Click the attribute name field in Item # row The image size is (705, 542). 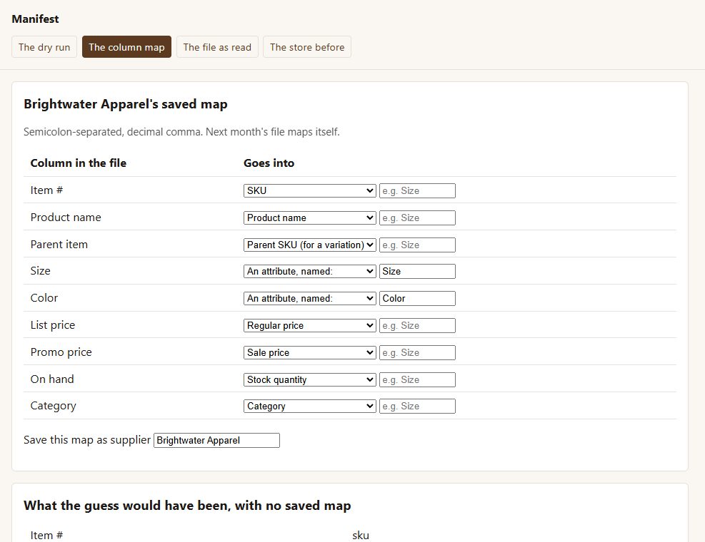pos(417,190)
